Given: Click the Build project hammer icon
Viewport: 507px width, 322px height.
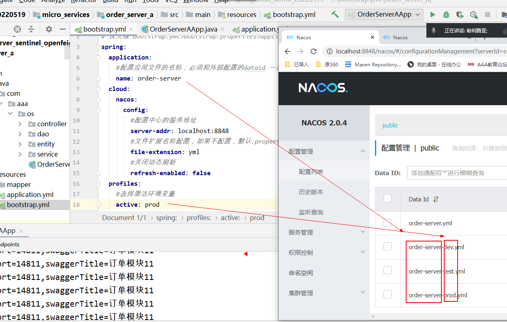Looking at the screenshot, I should 335,15.
